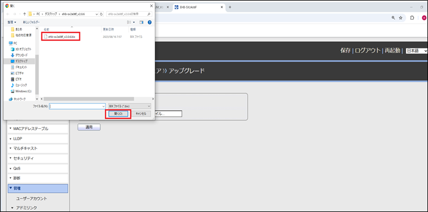The width and height of the screenshot is (428, 212).
Task: Refresh the folder path listing
Action: pyautogui.click(x=101, y=14)
